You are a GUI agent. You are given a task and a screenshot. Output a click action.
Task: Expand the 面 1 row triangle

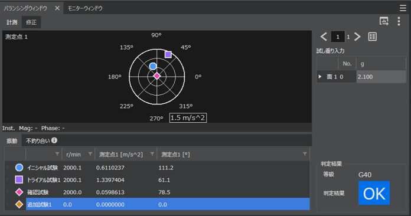click(320, 77)
